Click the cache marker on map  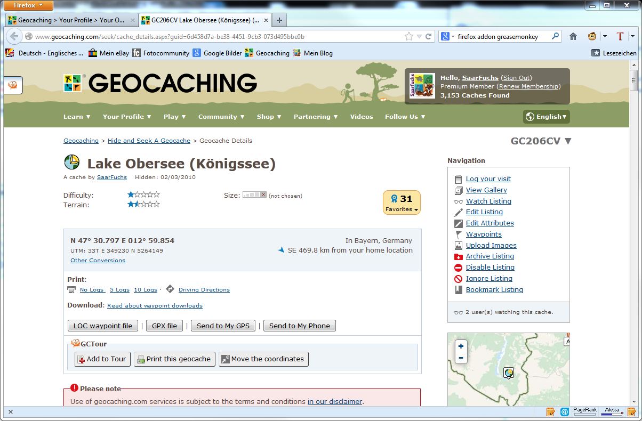[x=509, y=373]
